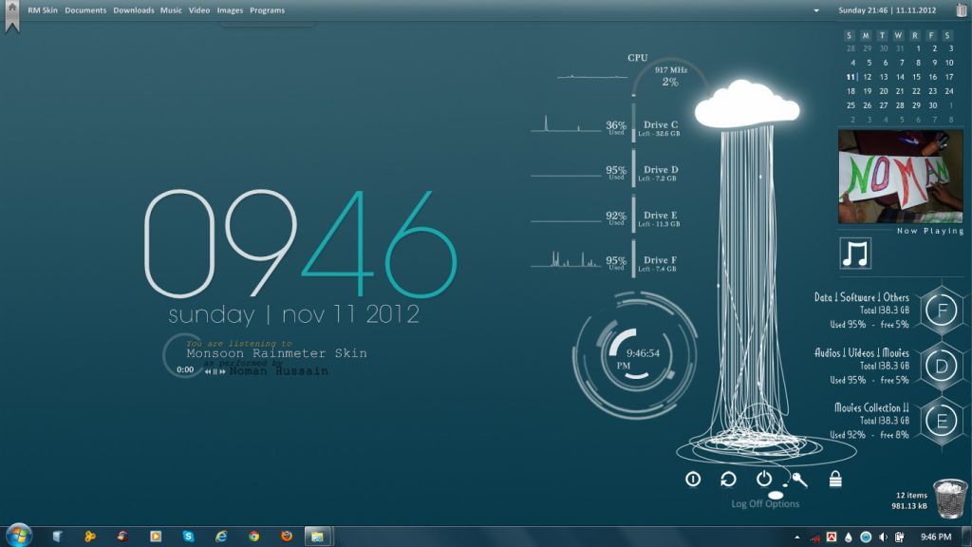Open the Windows Start button
The height and width of the screenshot is (547, 972).
pos(19,536)
